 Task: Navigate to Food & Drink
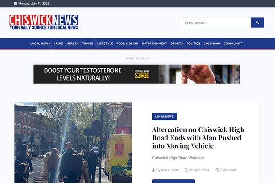(x=127, y=43)
